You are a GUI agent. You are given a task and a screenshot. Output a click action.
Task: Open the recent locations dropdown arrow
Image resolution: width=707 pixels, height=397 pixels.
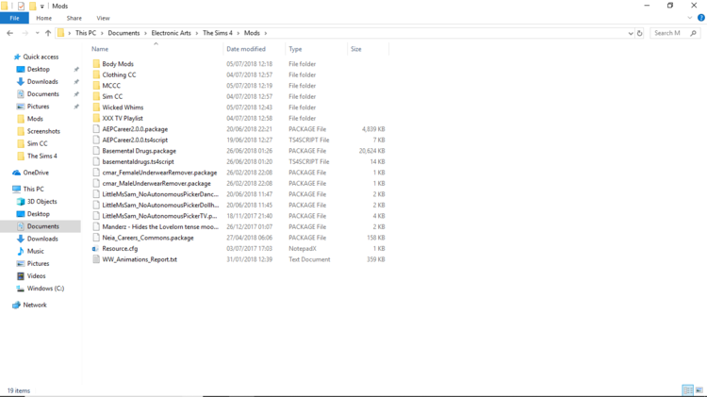coord(37,33)
